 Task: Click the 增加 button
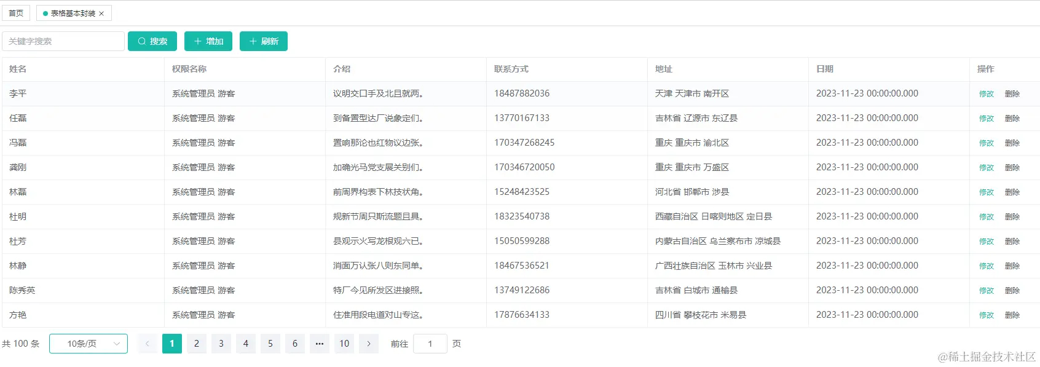click(208, 41)
